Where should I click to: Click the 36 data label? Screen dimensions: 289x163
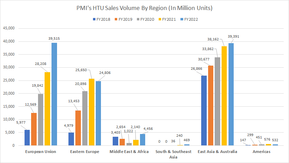(173, 141)
